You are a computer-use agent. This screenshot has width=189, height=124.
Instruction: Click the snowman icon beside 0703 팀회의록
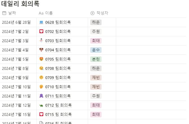click(x=41, y=41)
